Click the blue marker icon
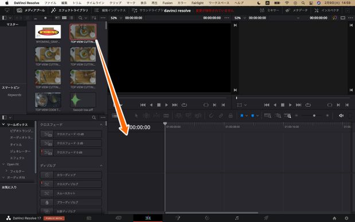Viewport: 355px width, 222px height. (x=252, y=116)
